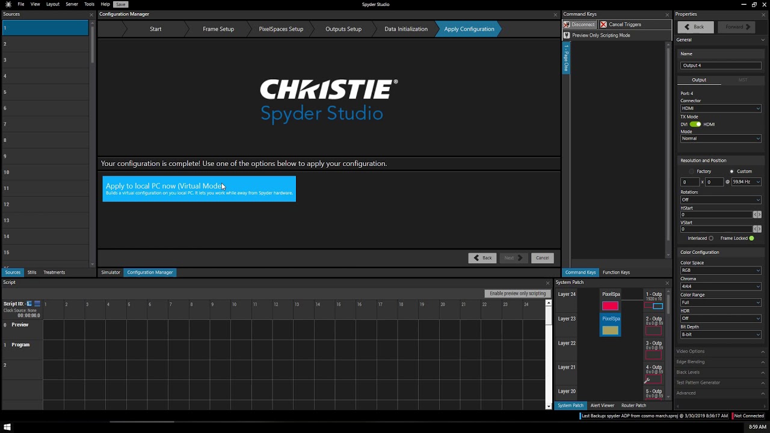The width and height of the screenshot is (770, 433).
Task: Switch to the Alert Viewer tab
Action: 602,405
